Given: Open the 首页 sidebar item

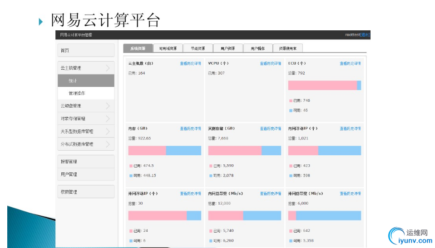Looking at the screenshot, I should [x=86, y=50].
